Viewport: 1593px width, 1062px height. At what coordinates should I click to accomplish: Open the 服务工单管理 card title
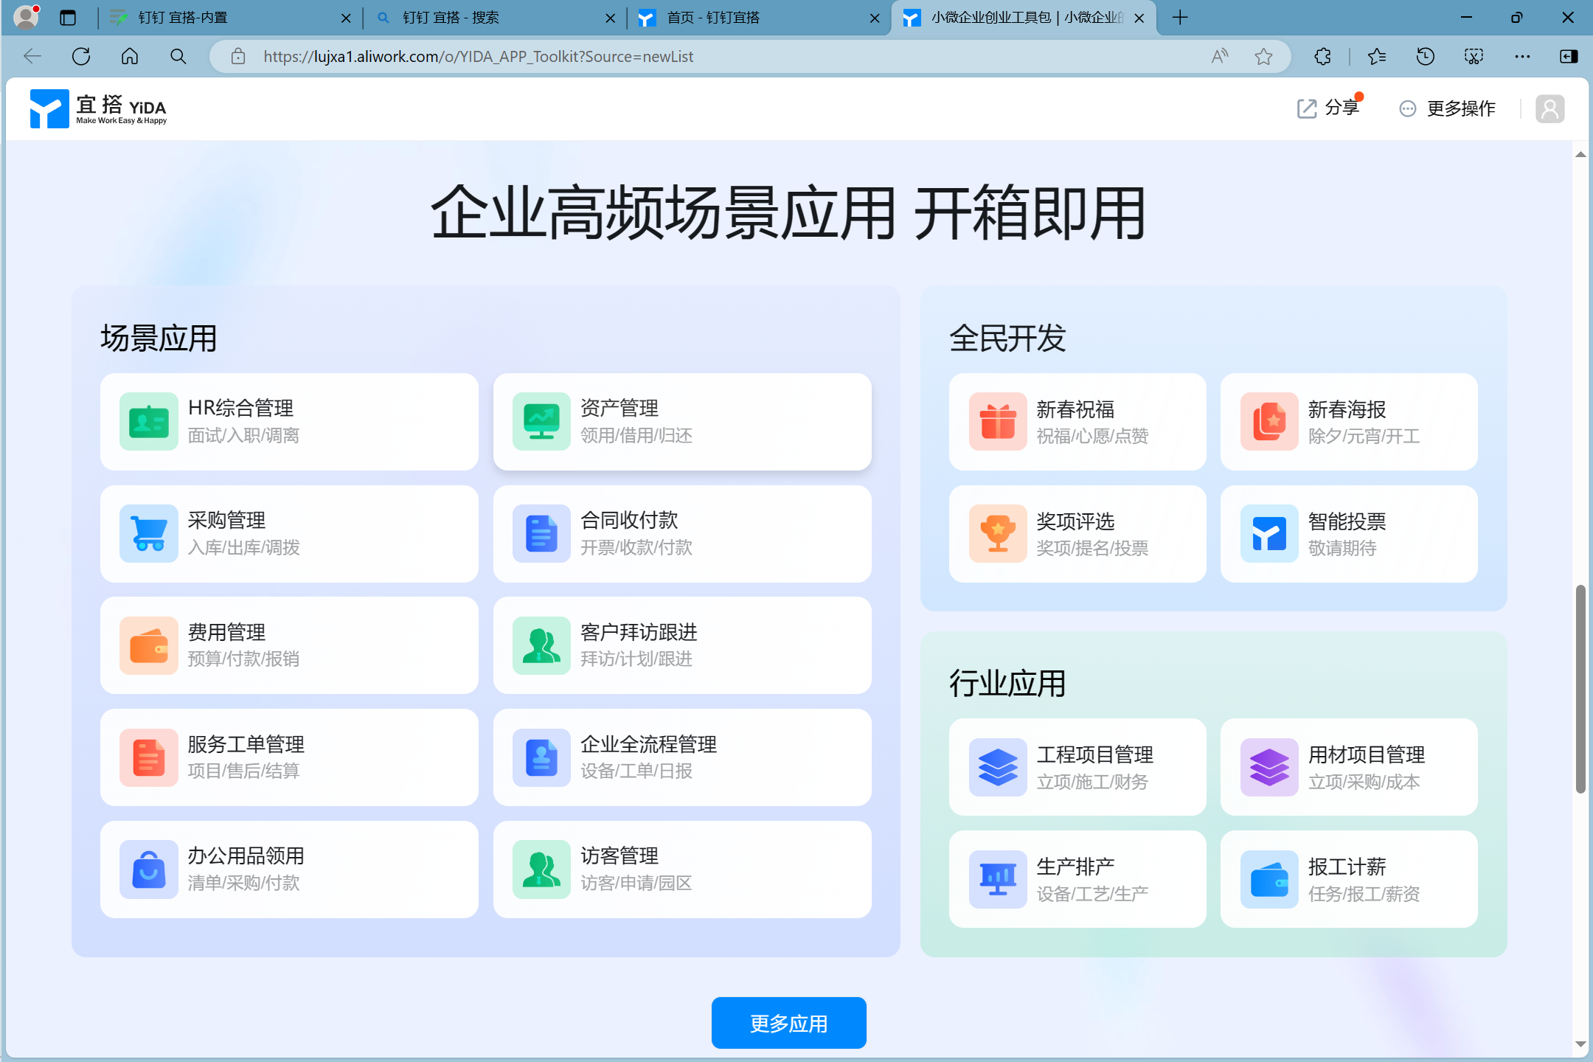tap(246, 744)
